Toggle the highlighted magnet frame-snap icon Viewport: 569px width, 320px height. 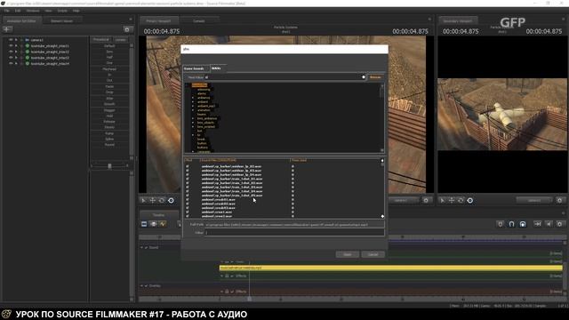(523, 224)
